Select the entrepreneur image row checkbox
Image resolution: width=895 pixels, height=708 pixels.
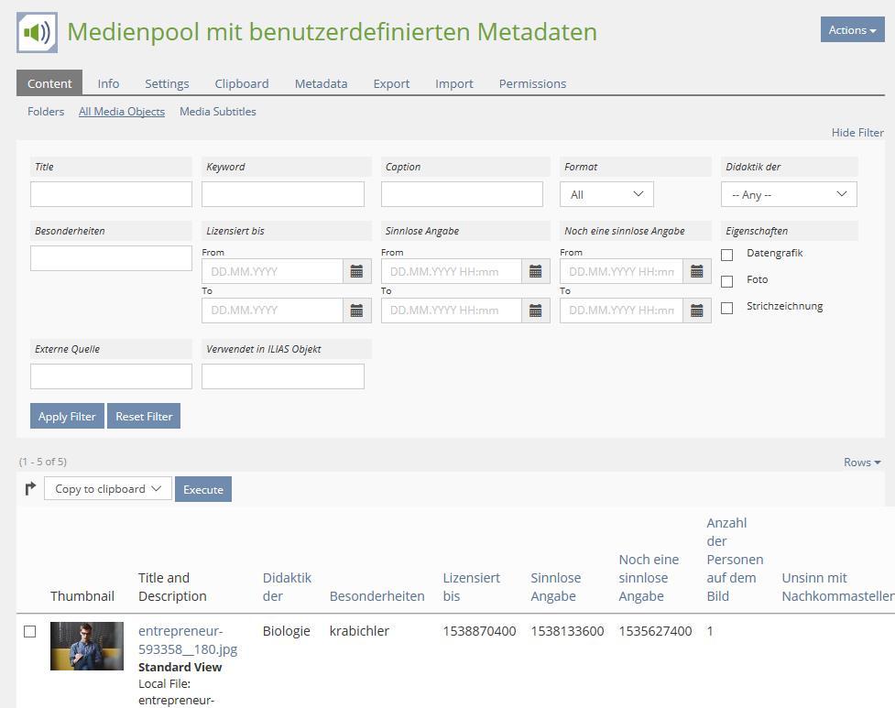29,631
